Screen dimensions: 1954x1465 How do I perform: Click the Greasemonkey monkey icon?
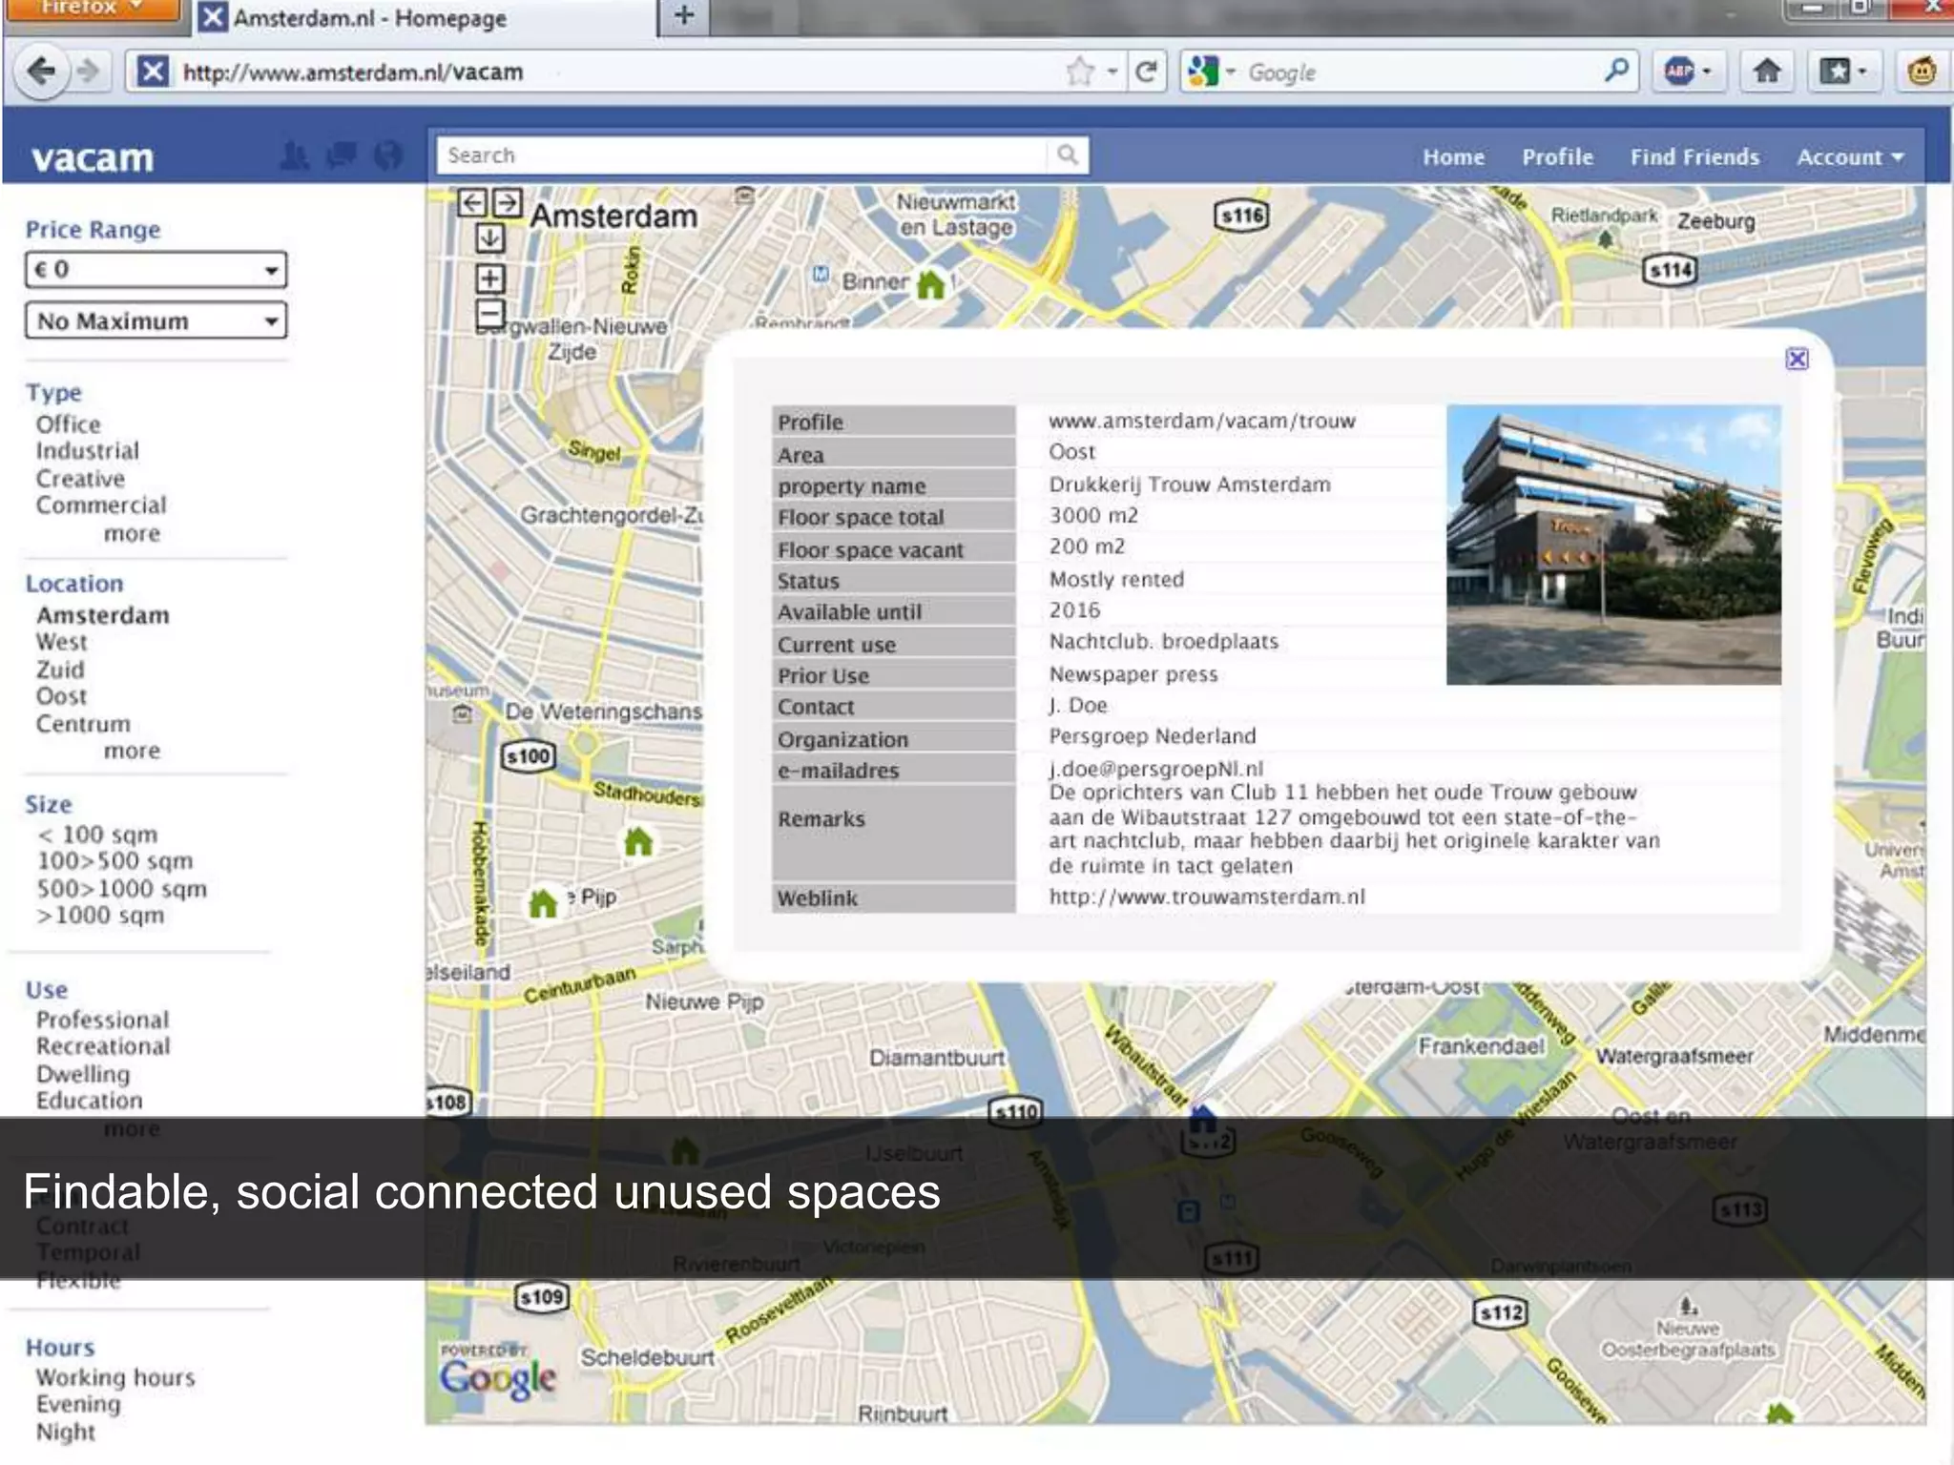(1923, 72)
